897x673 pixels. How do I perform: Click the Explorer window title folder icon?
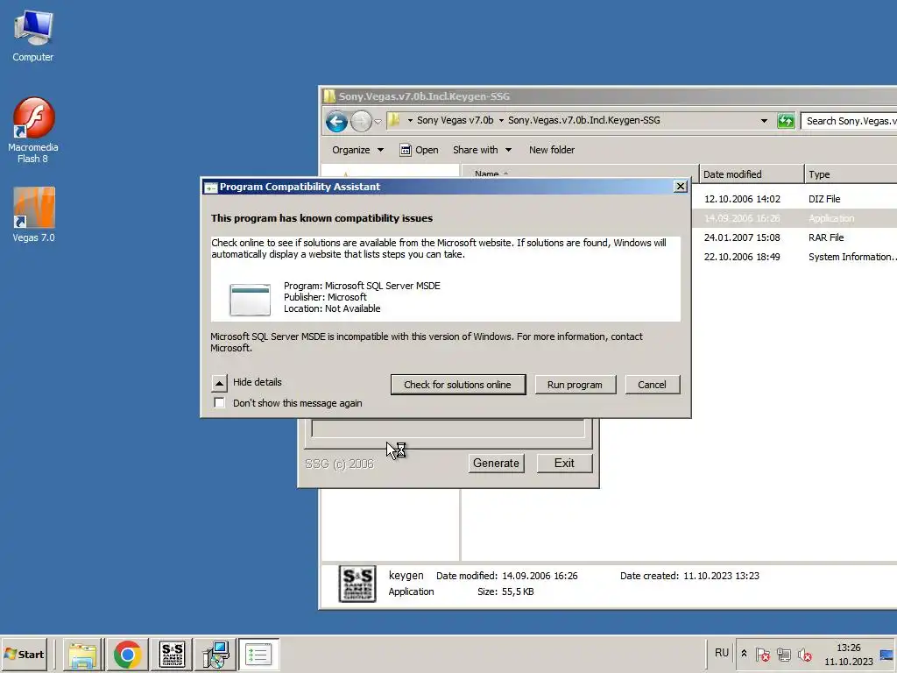[x=329, y=96]
